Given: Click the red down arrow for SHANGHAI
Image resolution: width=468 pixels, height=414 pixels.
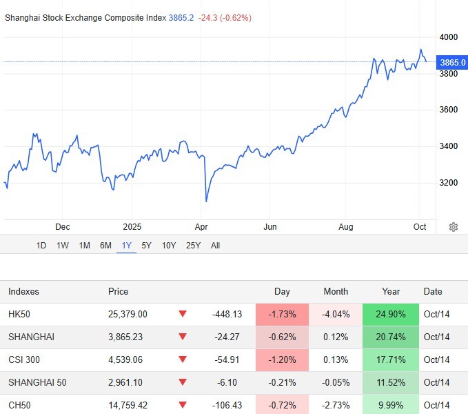Looking at the screenshot, I should (x=183, y=337).
